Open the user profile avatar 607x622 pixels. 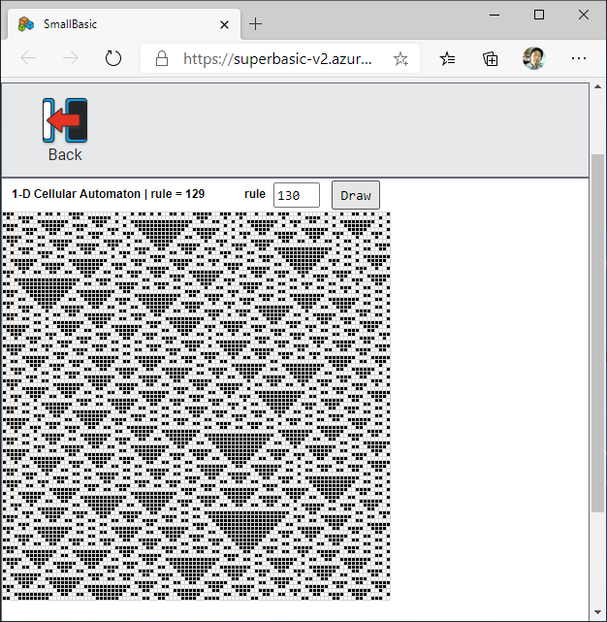[x=534, y=58]
